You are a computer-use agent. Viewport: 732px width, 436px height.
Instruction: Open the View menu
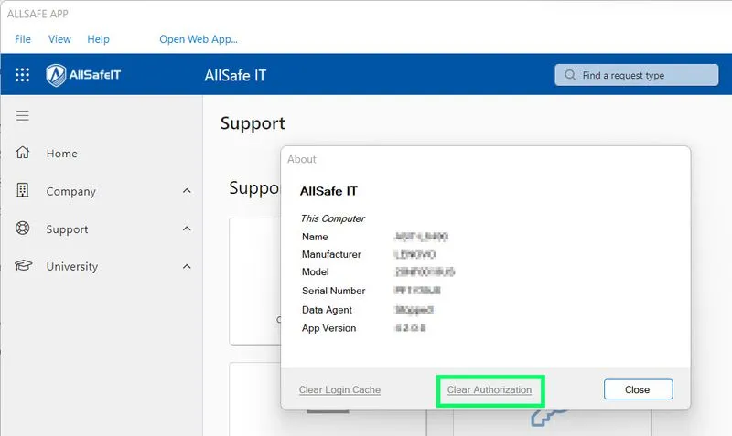pyautogui.click(x=59, y=39)
